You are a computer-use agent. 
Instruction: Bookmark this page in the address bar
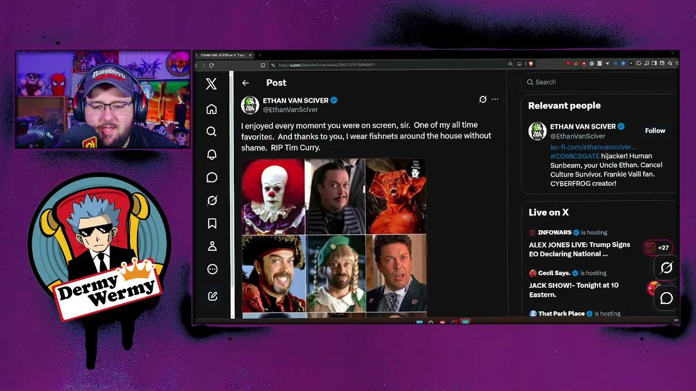point(263,65)
